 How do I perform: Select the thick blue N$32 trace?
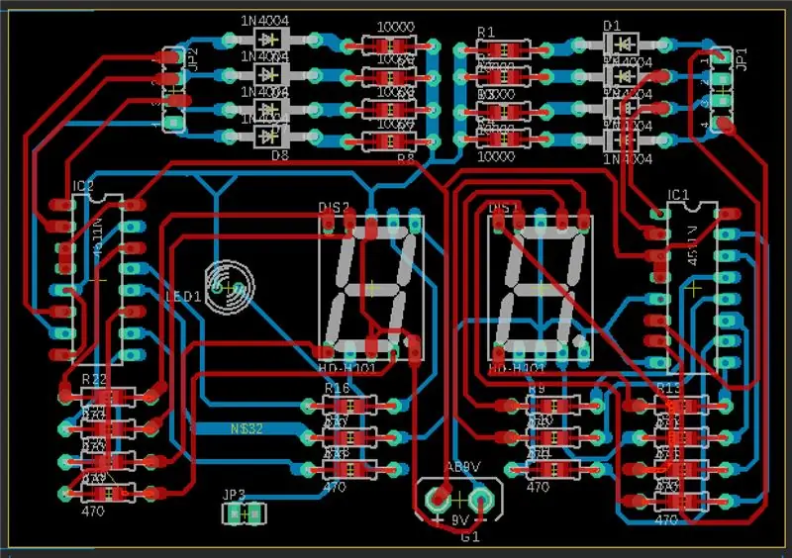click(x=249, y=428)
